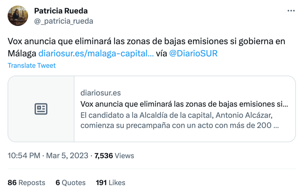View the 7,536 Views analytics
Image resolution: width=303 pixels, height=195 pixels.
tap(114, 156)
